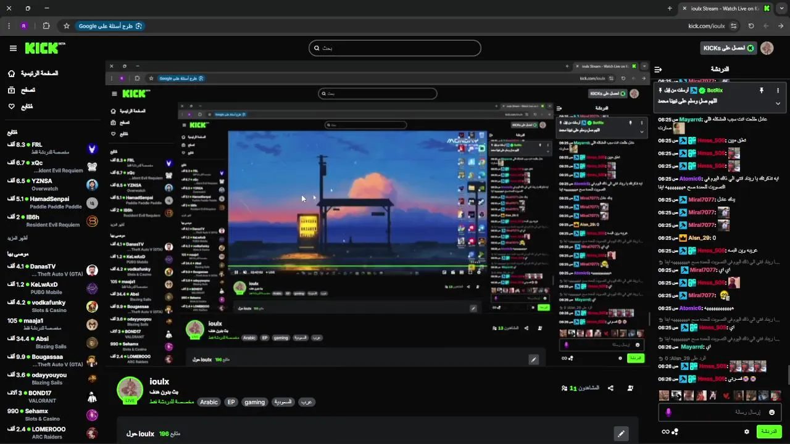Reload the page with refresh icon
Screen dimensions: 790x444
(751, 26)
